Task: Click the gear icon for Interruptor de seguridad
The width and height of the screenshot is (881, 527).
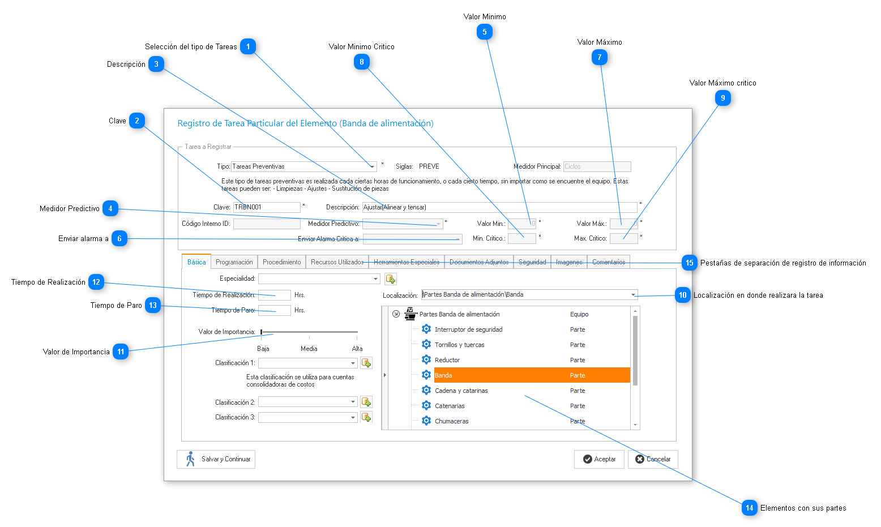Action: (426, 329)
